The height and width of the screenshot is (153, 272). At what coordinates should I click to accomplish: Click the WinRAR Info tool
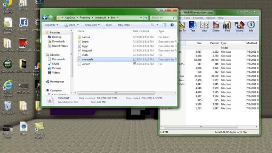coord(251,26)
